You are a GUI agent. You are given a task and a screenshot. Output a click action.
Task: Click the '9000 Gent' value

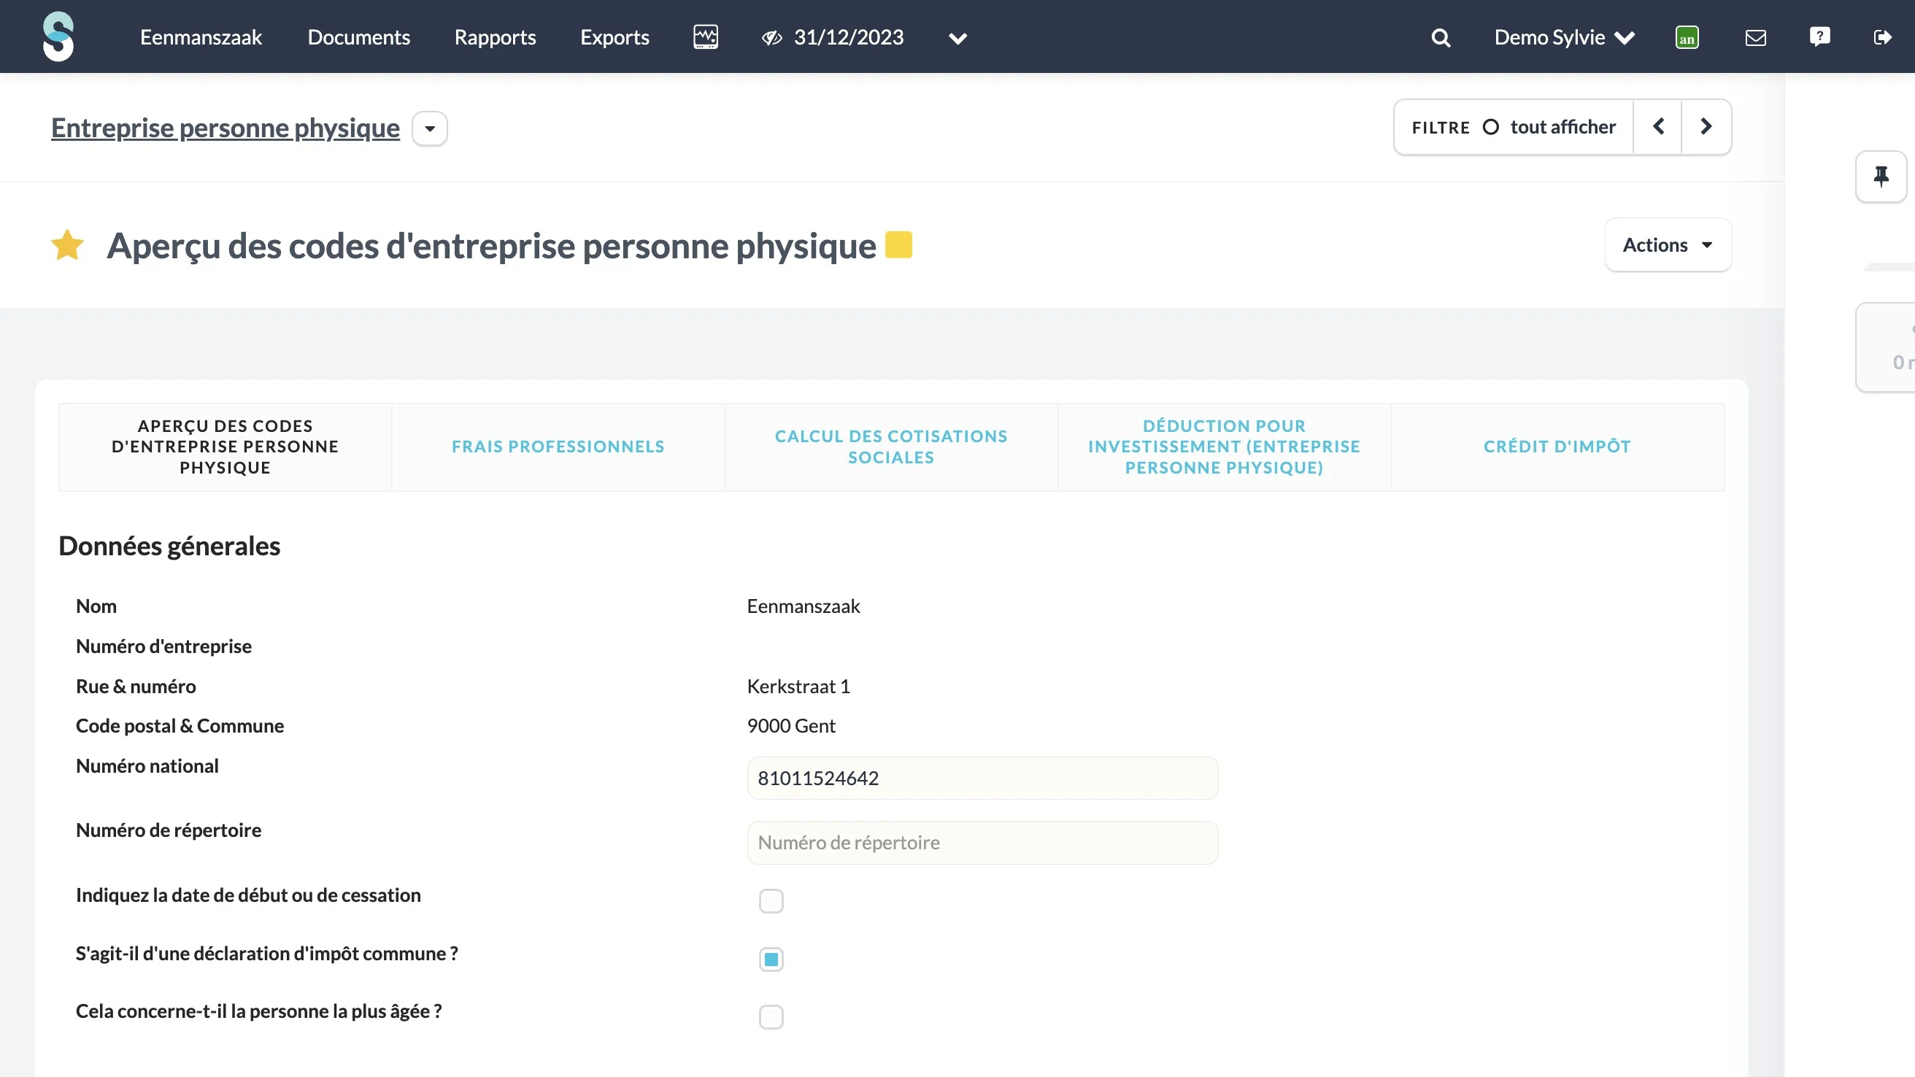click(791, 725)
